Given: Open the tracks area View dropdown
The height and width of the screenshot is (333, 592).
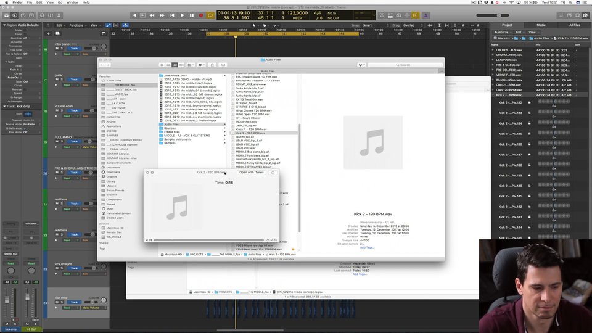Looking at the screenshot, I should coord(95,25).
